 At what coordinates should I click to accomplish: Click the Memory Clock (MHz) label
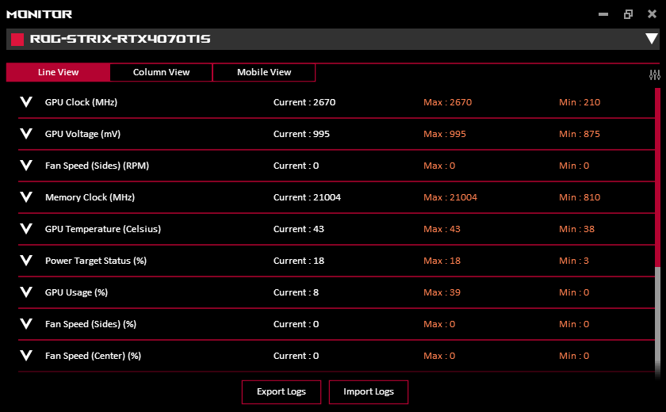(90, 197)
